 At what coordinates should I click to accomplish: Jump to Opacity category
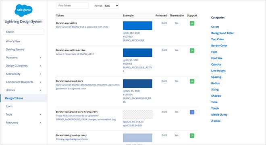tap(216, 64)
